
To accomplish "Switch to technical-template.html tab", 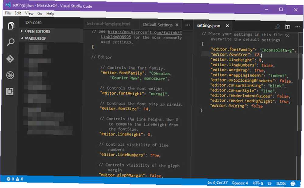I will click(x=109, y=24).
